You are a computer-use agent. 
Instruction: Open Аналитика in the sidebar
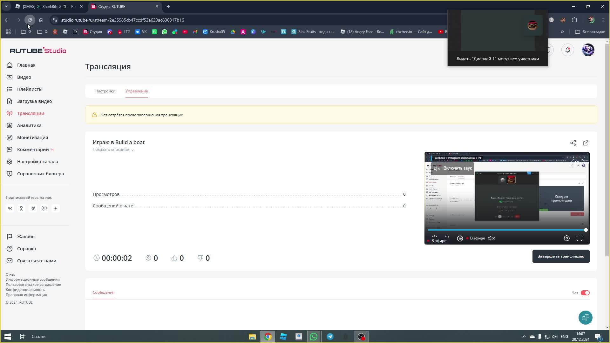point(29,125)
